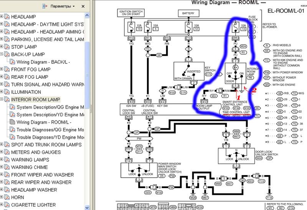The width and height of the screenshot is (307, 210).
Task: Expand the FRONT FOG LAMP tree node
Action: tap(1, 69)
